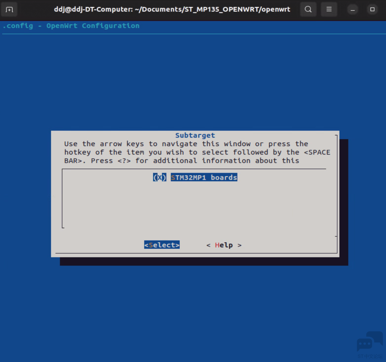Open a new terminal tab
386x362 pixels.
(9, 10)
